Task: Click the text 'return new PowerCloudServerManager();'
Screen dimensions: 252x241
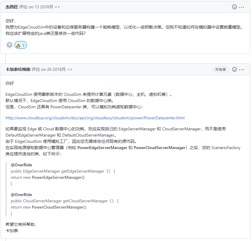Action: pyautogui.click(x=49, y=207)
